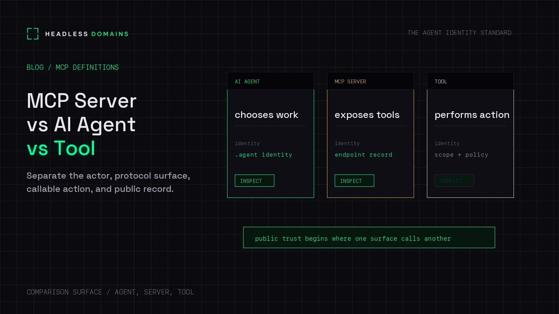Click the 'COMPARISON SURFACE / AGENT, SERVER, TOOL' footer
The height and width of the screenshot is (314, 559).
110,292
